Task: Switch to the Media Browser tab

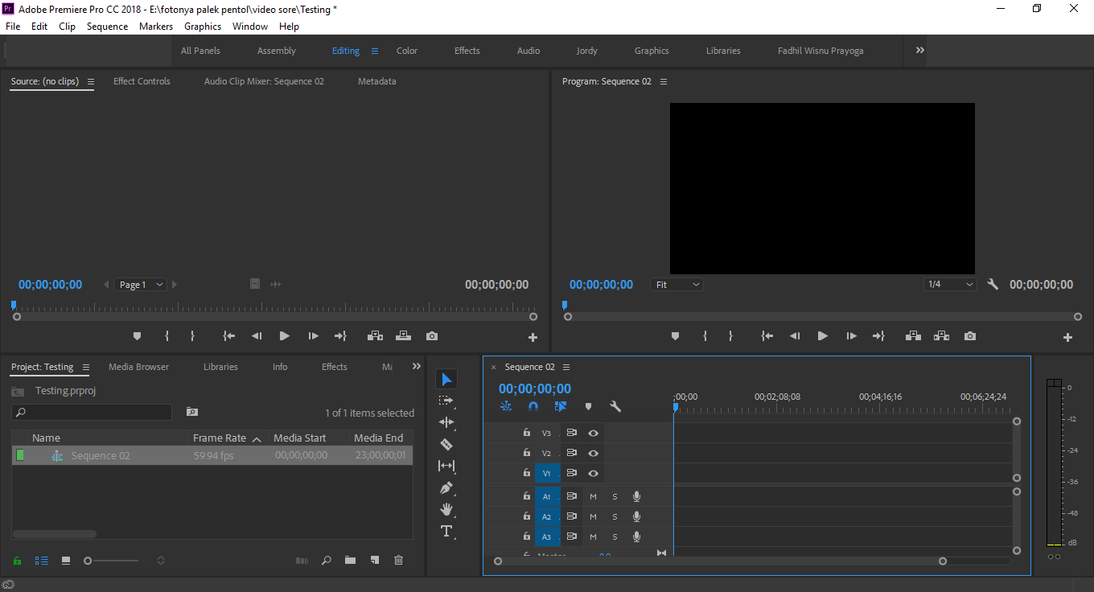Action: 138,367
